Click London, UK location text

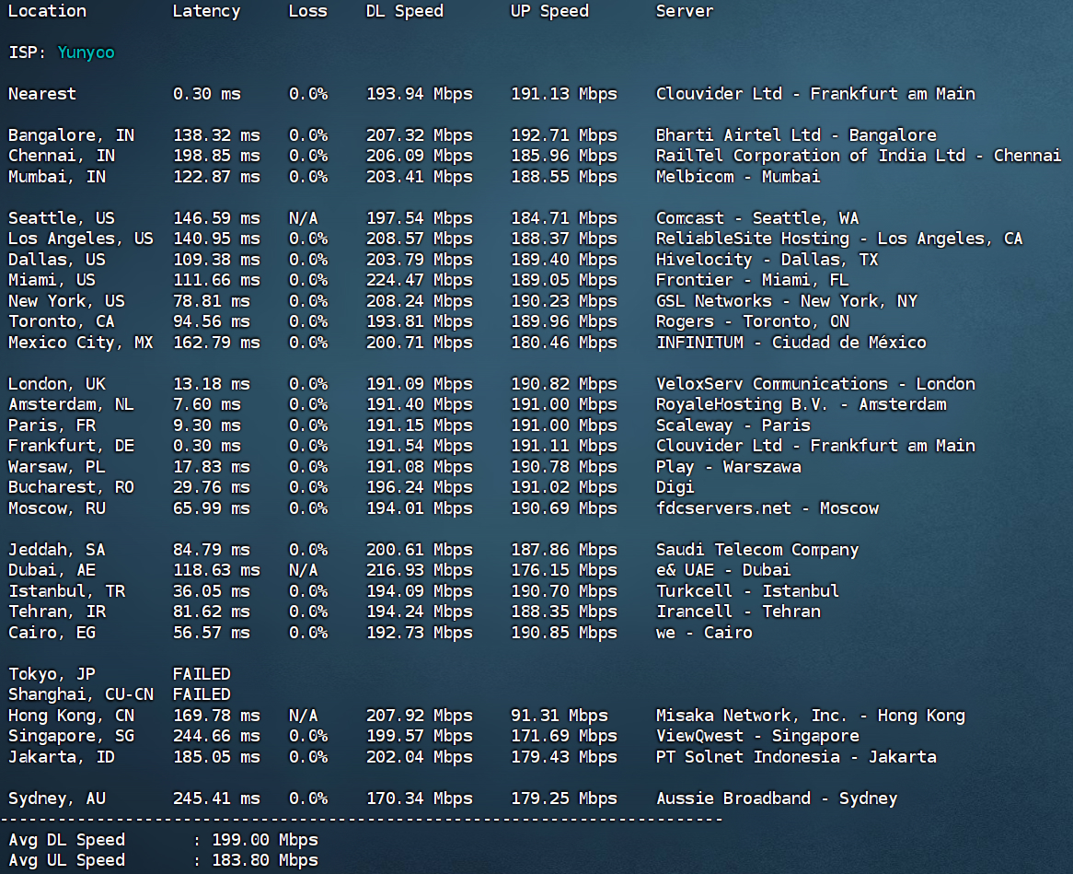57,384
